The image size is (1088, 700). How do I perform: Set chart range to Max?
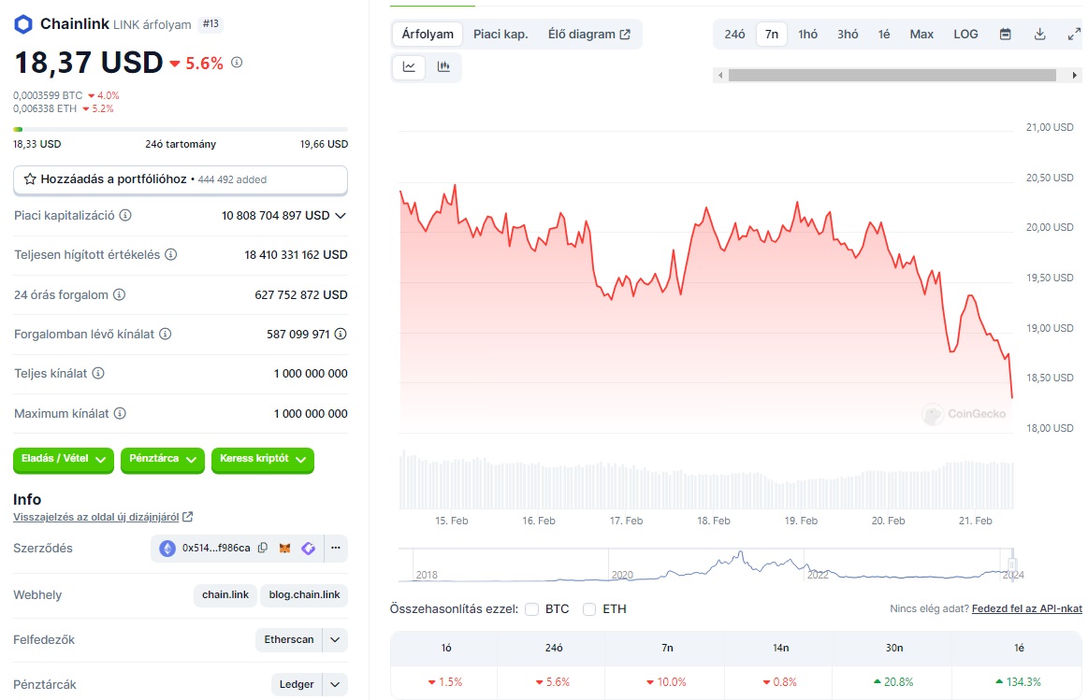[x=921, y=34]
